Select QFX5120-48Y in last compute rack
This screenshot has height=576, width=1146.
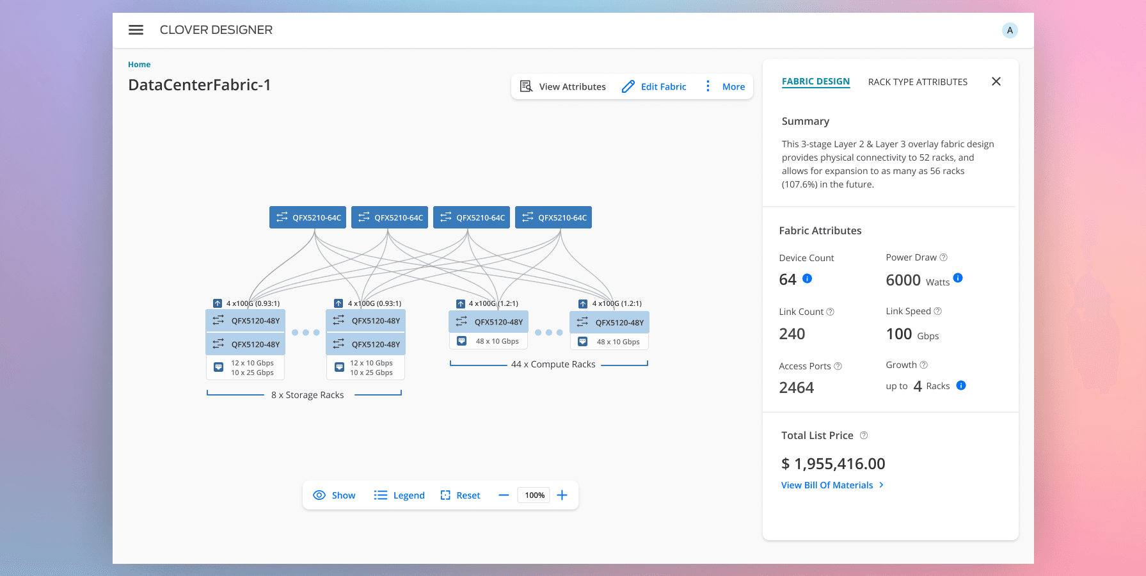coord(610,323)
